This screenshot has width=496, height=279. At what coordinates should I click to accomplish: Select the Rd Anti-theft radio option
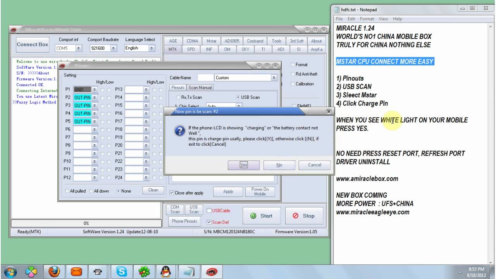(x=304, y=74)
